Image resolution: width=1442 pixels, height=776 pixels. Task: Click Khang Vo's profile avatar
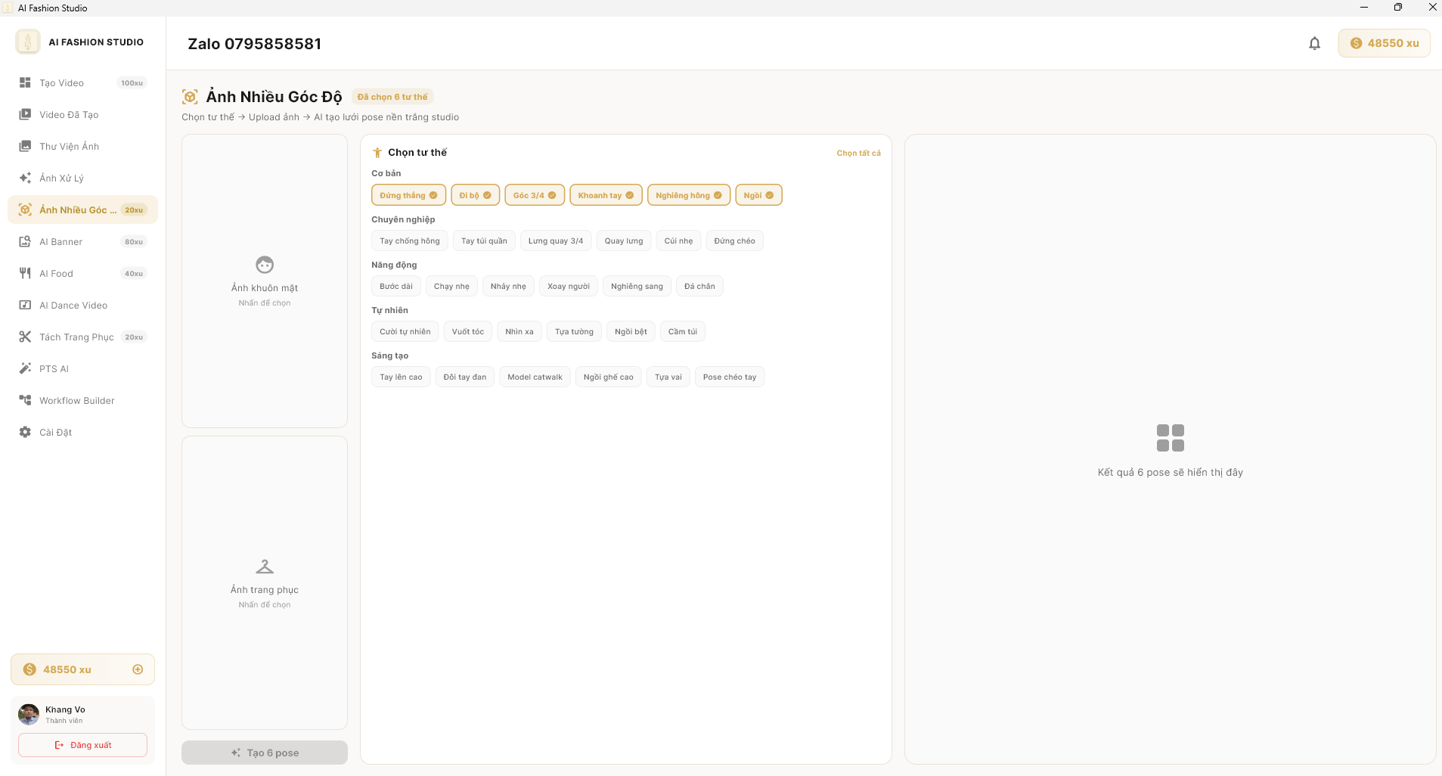point(29,714)
